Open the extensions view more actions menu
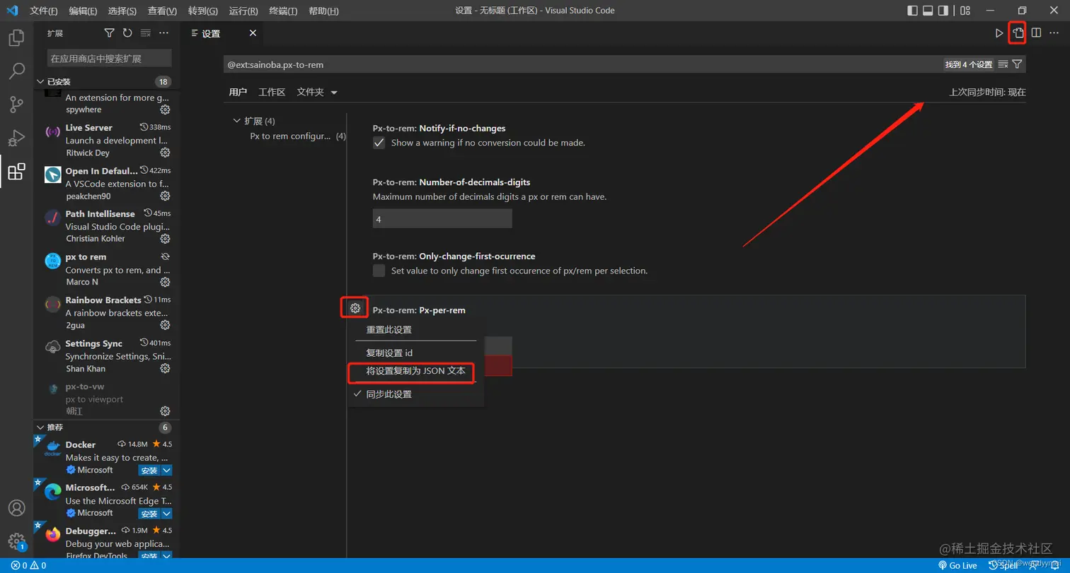This screenshot has width=1070, height=573. click(164, 33)
